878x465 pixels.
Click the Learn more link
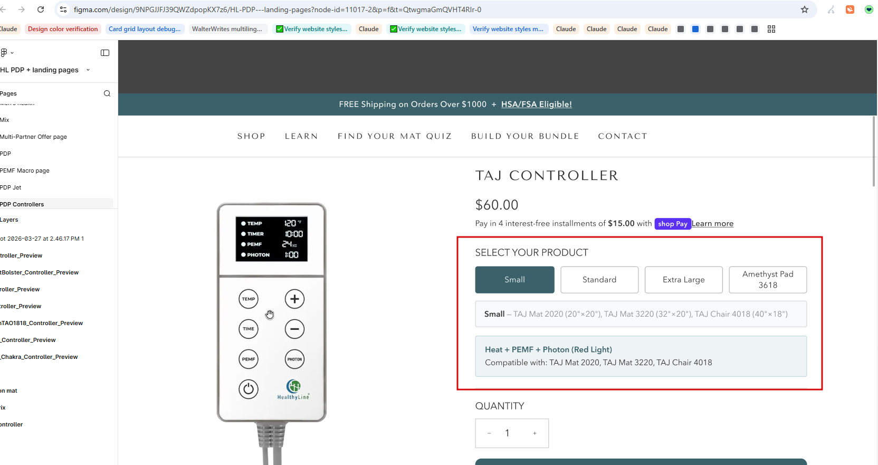pyautogui.click(x=713, y=224)
